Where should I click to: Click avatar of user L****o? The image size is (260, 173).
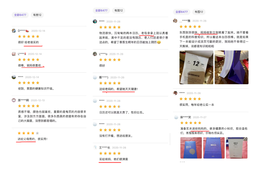click(x=95, y=54)
